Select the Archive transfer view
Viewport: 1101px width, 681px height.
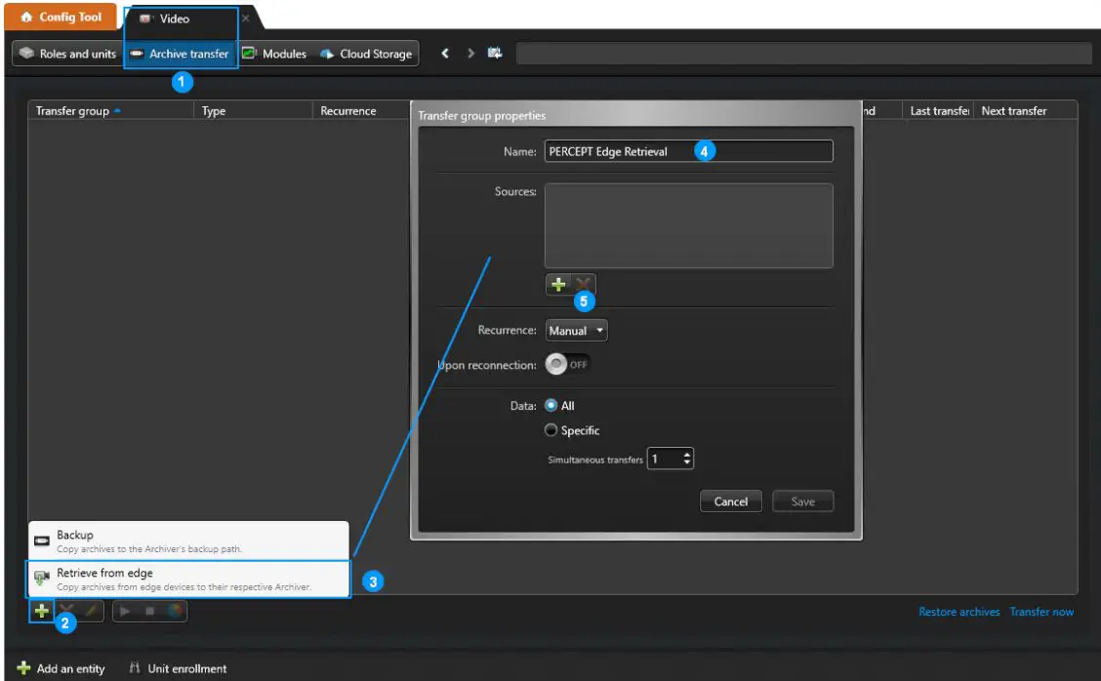tap(180, 54)
